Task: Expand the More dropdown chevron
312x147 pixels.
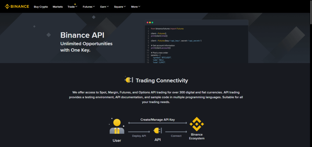Action: 139,7
